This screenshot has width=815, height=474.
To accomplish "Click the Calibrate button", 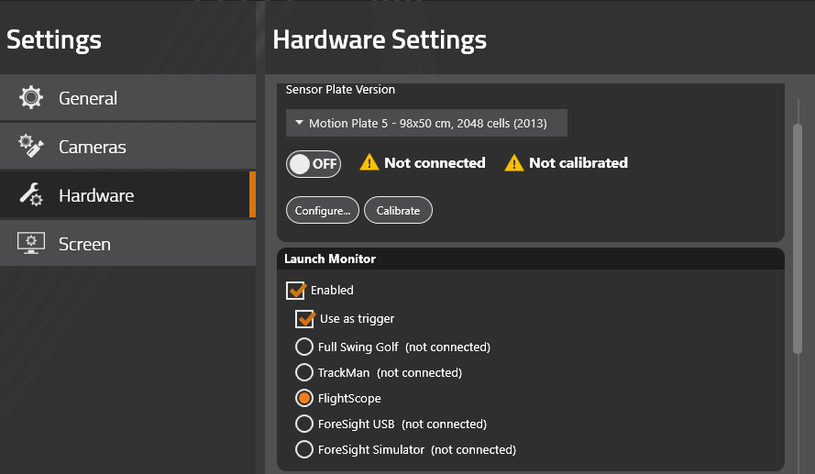I will (398, 211).
